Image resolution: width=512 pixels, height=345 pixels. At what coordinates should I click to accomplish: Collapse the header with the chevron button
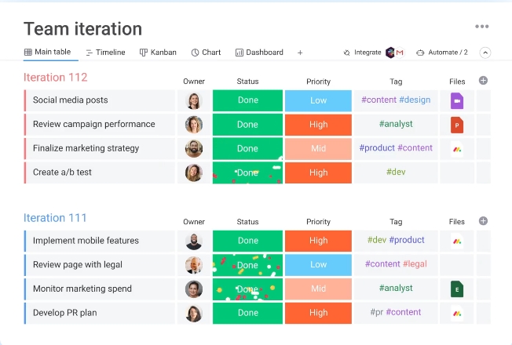(x=485, y=53)
